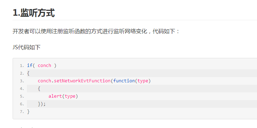Click the text JS代码如下
The height and width of the screenshot is (128, 257).
coord(27,47)
